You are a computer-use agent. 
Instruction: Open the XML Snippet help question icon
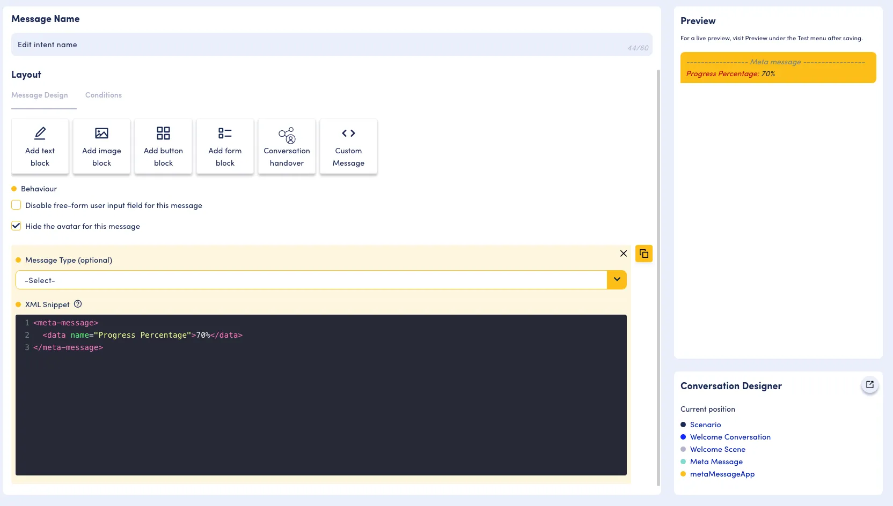pos(78,304)
